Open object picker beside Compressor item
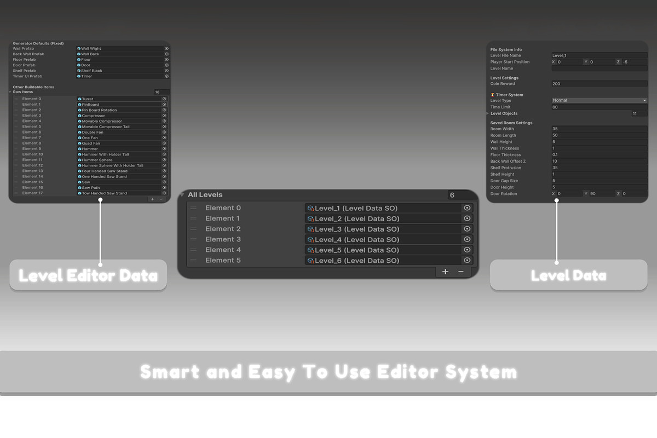This screenshot has height=438, width=657. click(164, 116)
